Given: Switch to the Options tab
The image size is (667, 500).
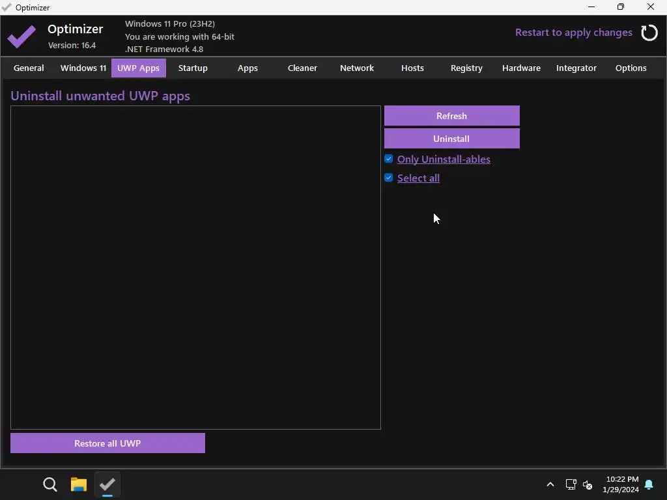Looking at the screenshot, I should coord(631,68).
